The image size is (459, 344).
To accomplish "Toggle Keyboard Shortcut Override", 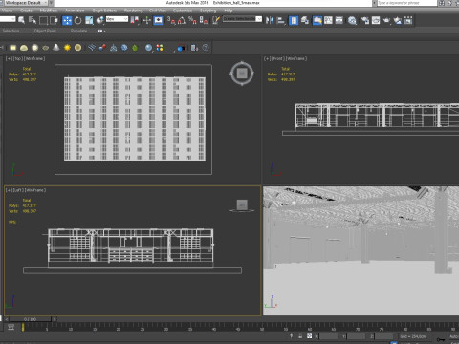I will [x=158, y=20].
